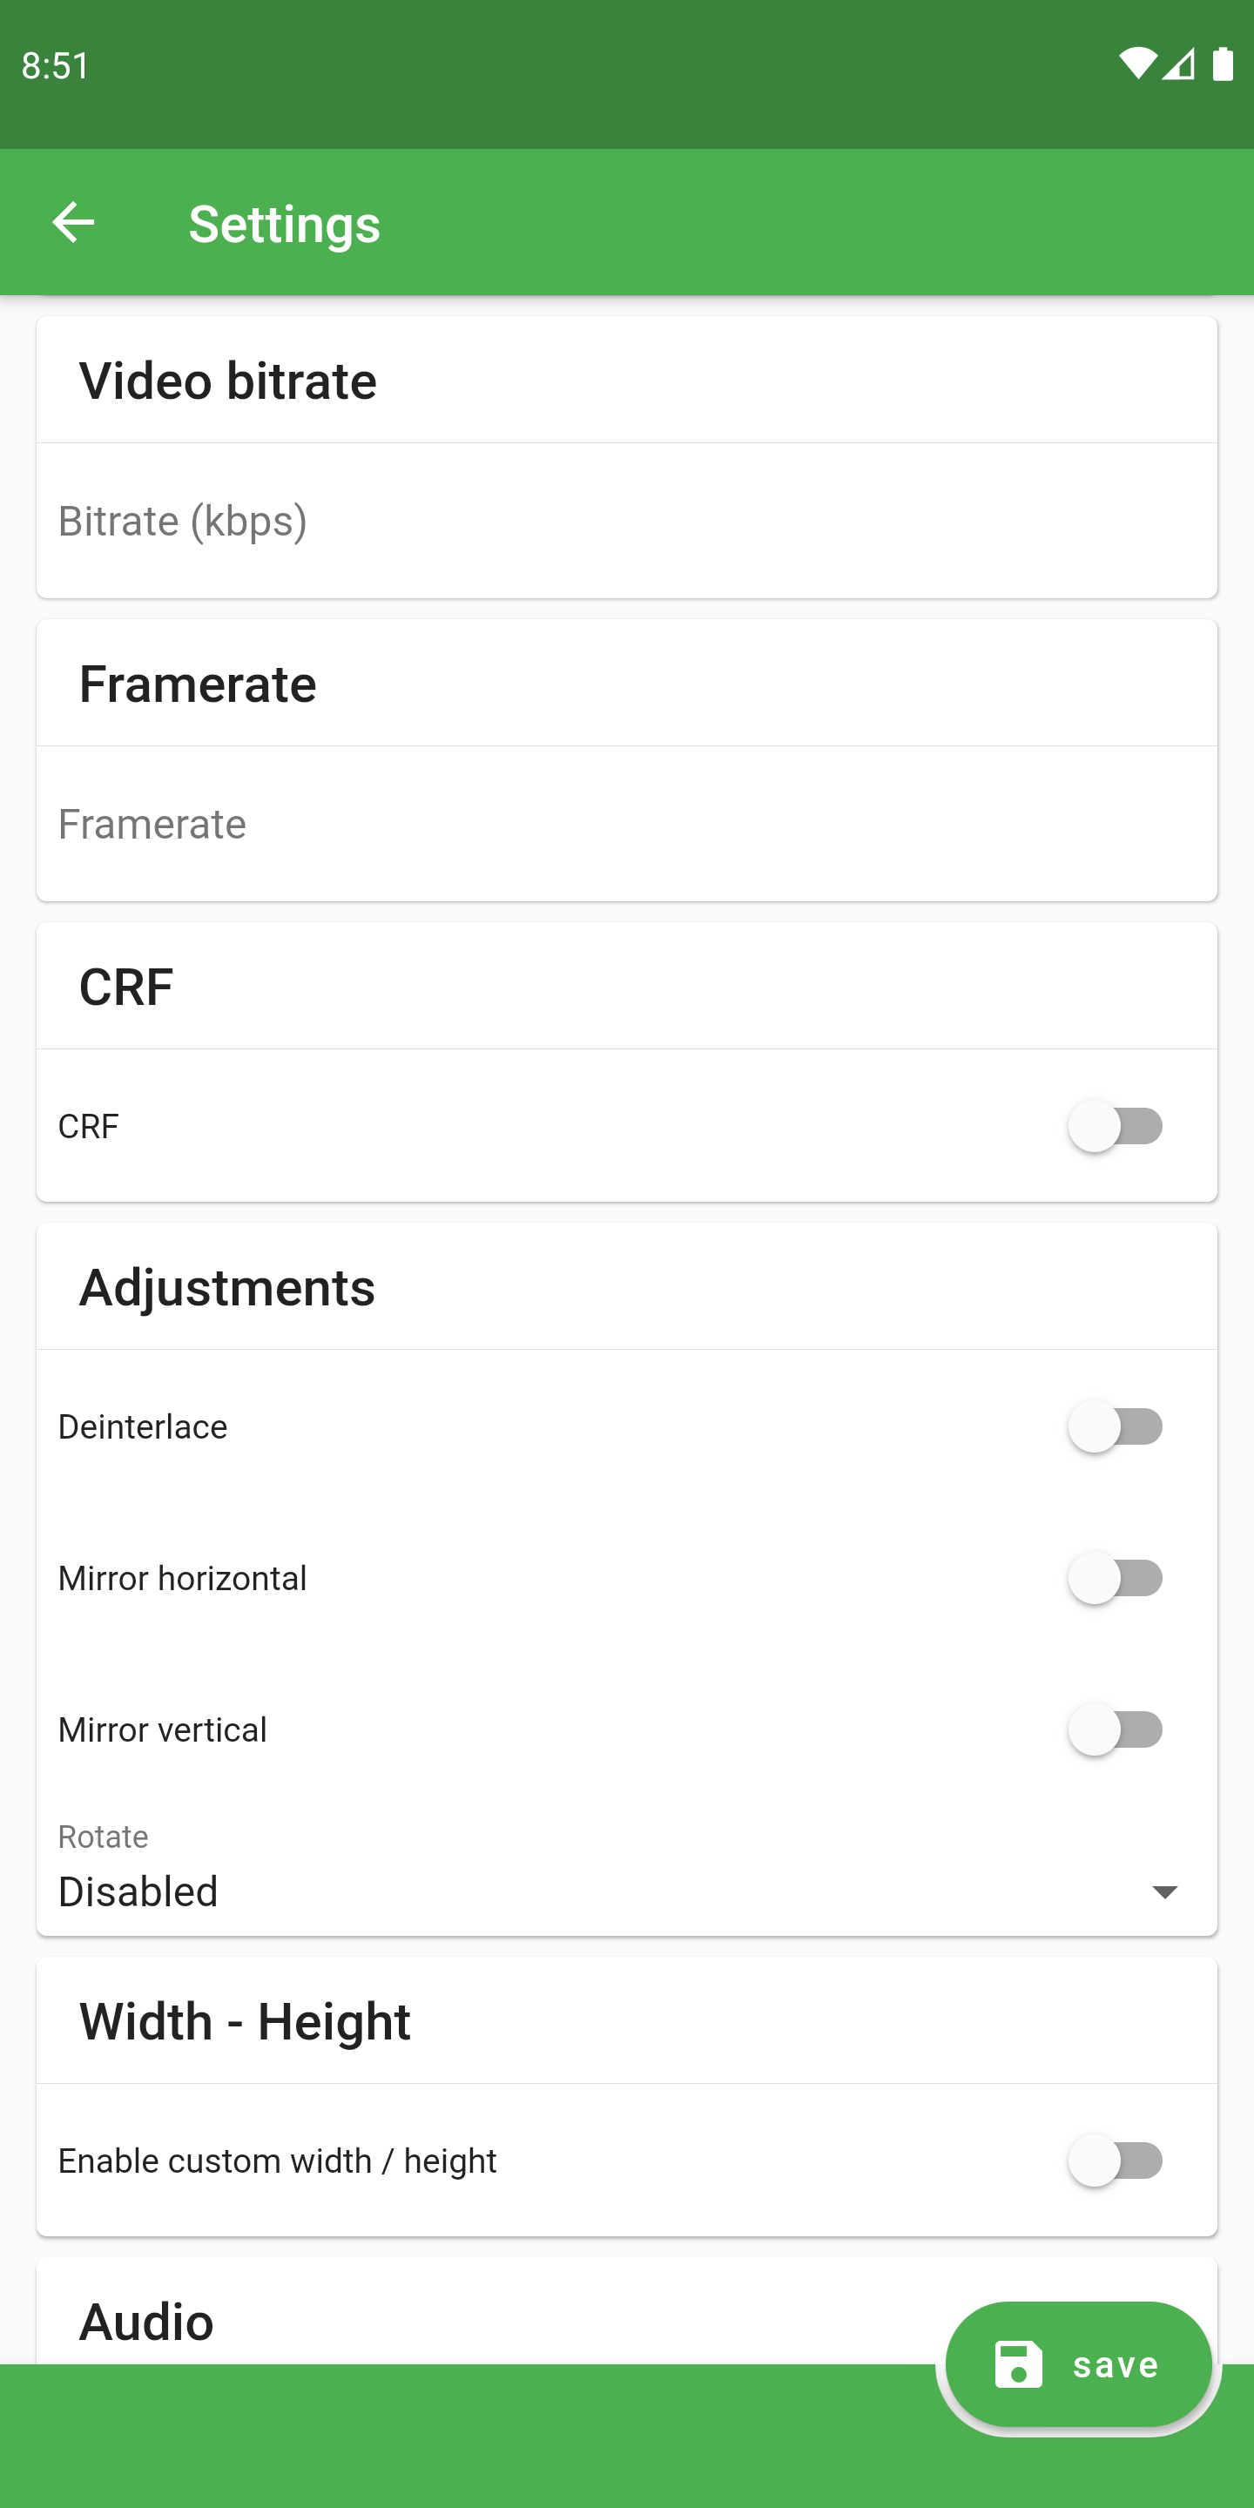Click the floppy disk save icon
This screenshot has height=2508, width=1254.
pos(1018,2364)
